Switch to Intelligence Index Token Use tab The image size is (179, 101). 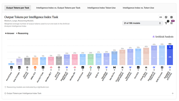(102, 8)
